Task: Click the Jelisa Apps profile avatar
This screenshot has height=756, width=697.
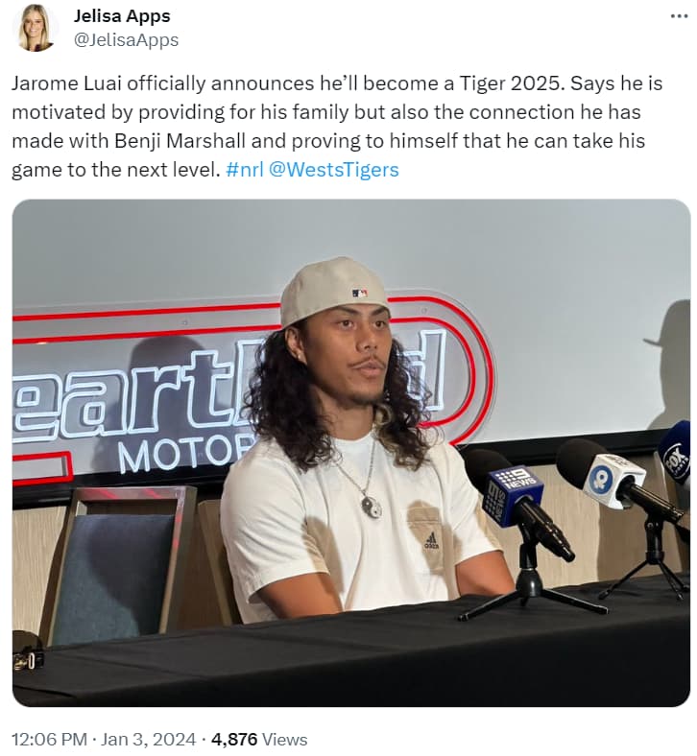Action: coord(35,28)
